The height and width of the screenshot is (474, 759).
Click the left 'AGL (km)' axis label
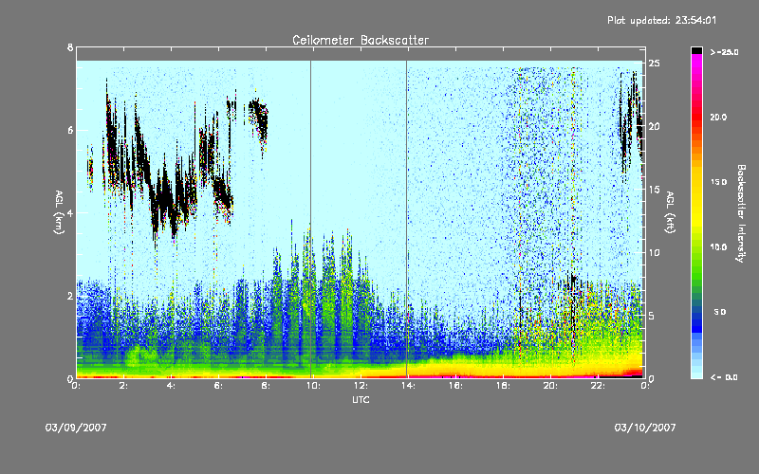pyautogui.click(x=59, y=212)
